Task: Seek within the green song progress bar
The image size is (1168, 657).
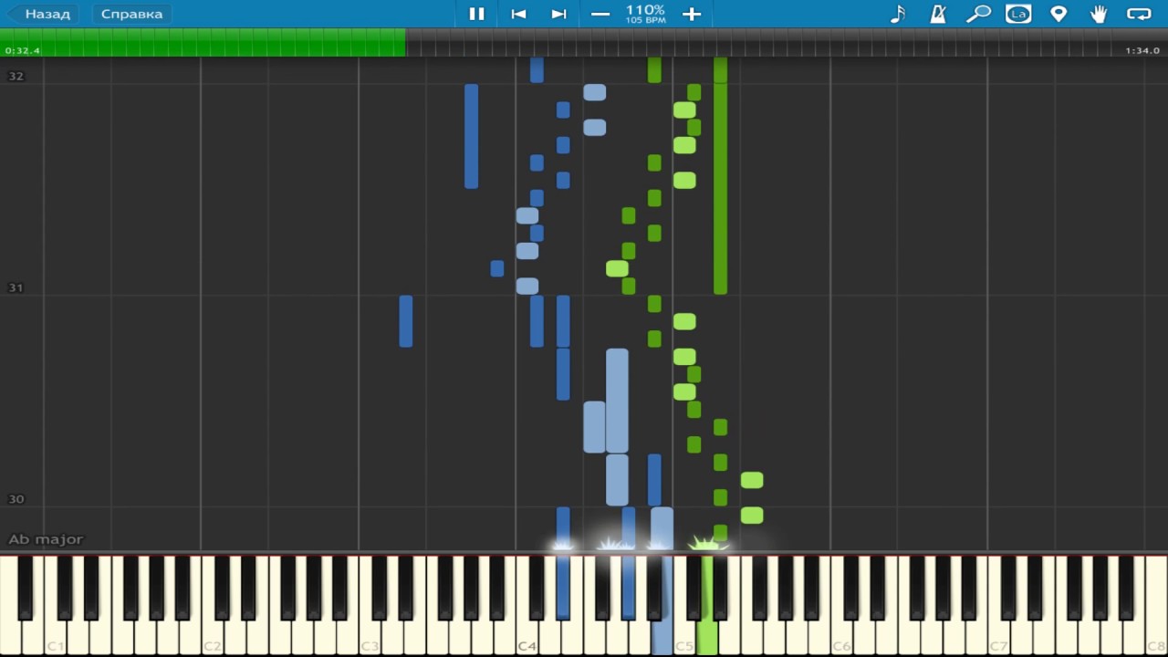Action: coord(203,42)
